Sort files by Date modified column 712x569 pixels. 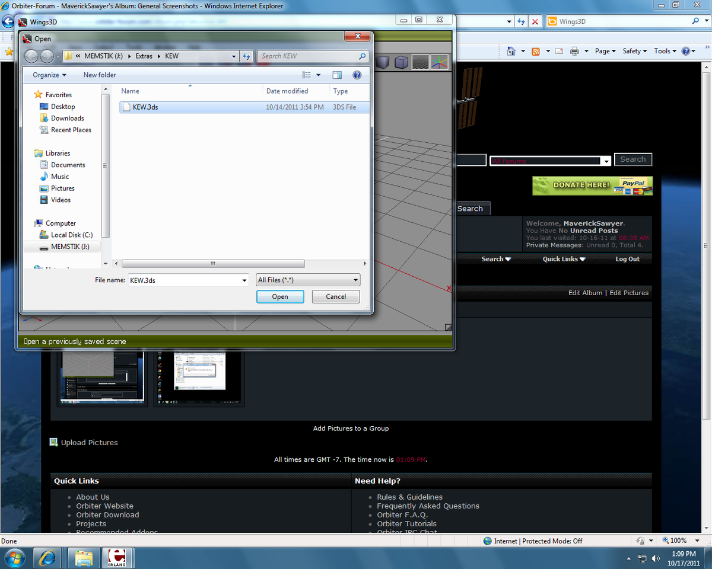point(287,91)
